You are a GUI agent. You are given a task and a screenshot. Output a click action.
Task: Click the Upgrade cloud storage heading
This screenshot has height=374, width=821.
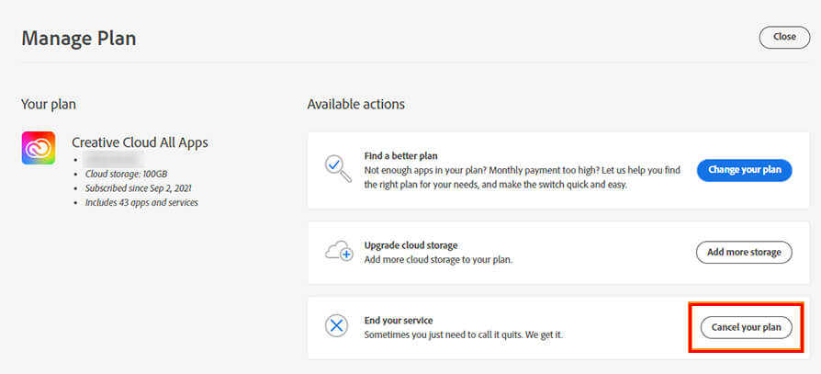coord(410,245)
